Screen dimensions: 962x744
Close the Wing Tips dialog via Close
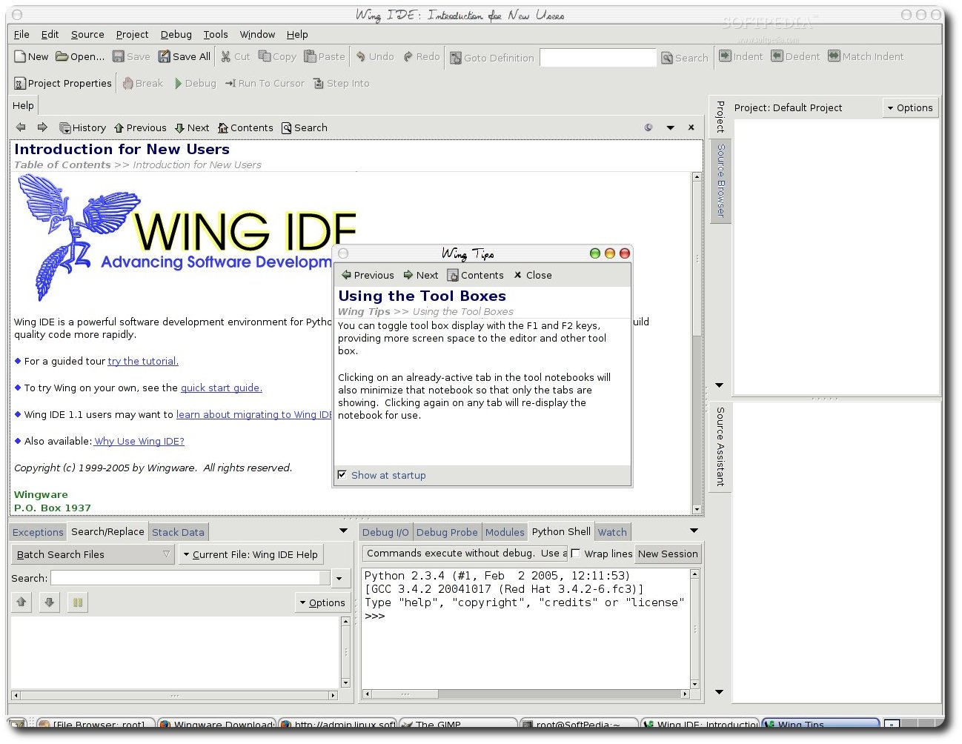coord(532,275)
